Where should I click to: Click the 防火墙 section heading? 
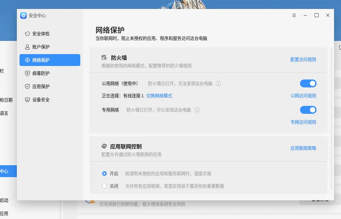119,58
